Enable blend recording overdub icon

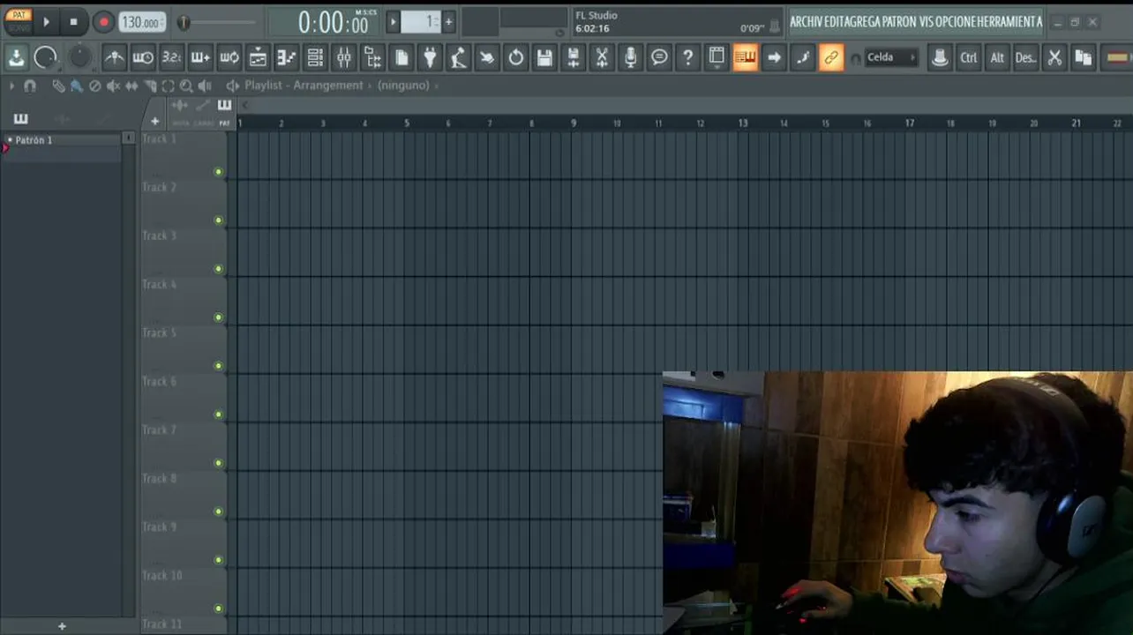coord(200,57)
